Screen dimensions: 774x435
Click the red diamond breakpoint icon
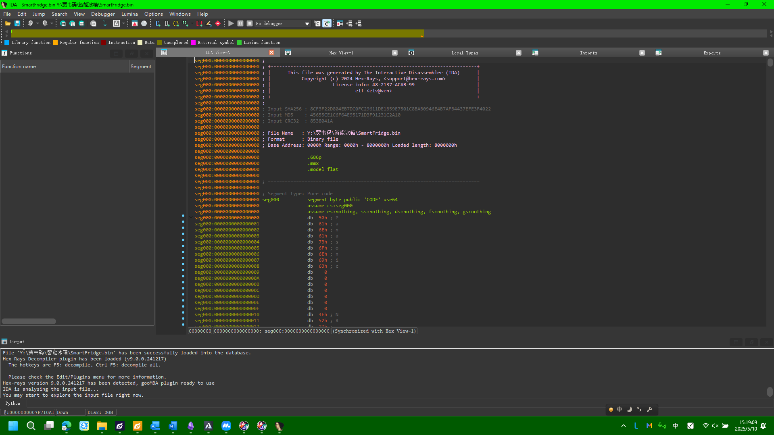(x=218, y=23)
